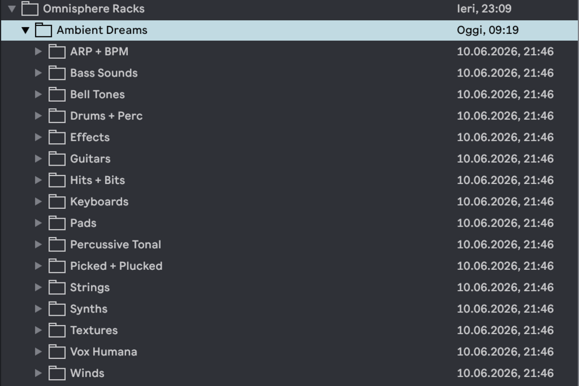Screen dimensions: 579x386
Task: Select the Hits + Bits folder
Action: click(x=289, y=180)
